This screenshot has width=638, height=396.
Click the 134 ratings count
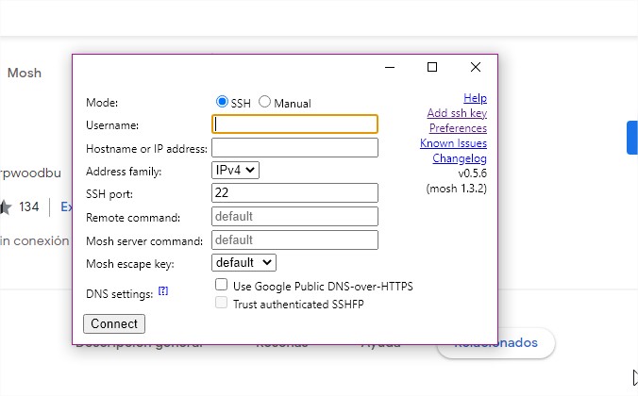[29, 206]
